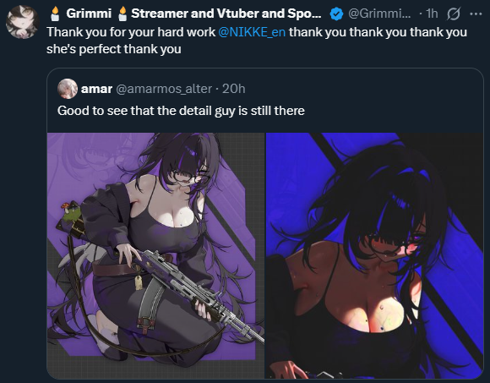Follow the @NIKKE_en mention link
This screenshot has height=383, width=490.
(x=252, y=32)
